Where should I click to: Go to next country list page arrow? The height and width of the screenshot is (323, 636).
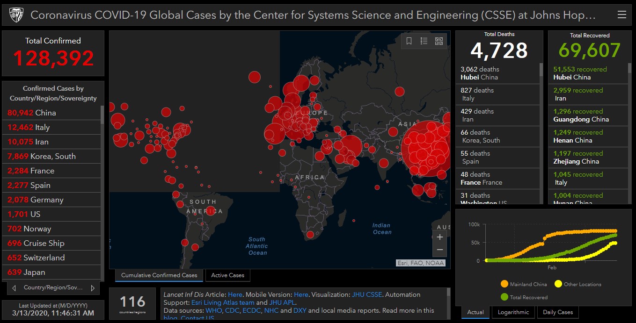(x=93, y=288)
